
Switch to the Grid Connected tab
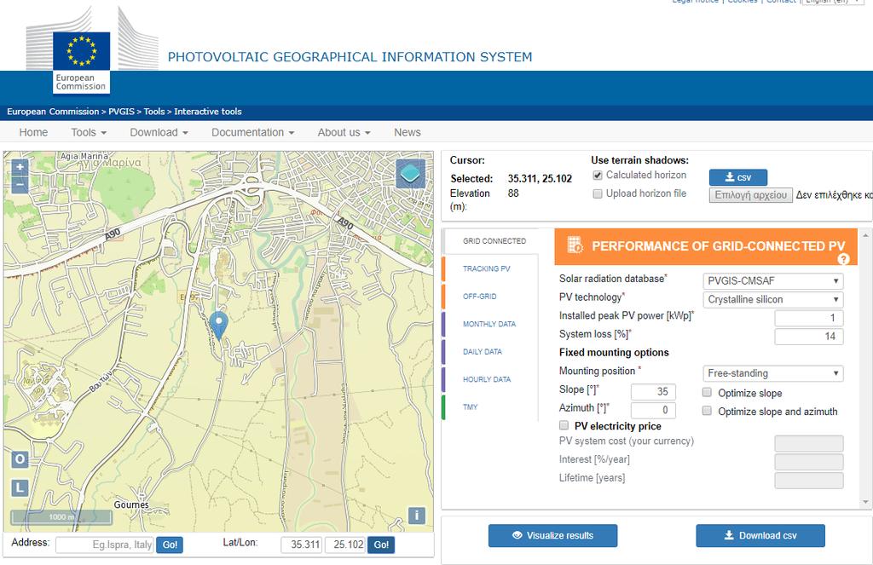click(x=494, y=241)
